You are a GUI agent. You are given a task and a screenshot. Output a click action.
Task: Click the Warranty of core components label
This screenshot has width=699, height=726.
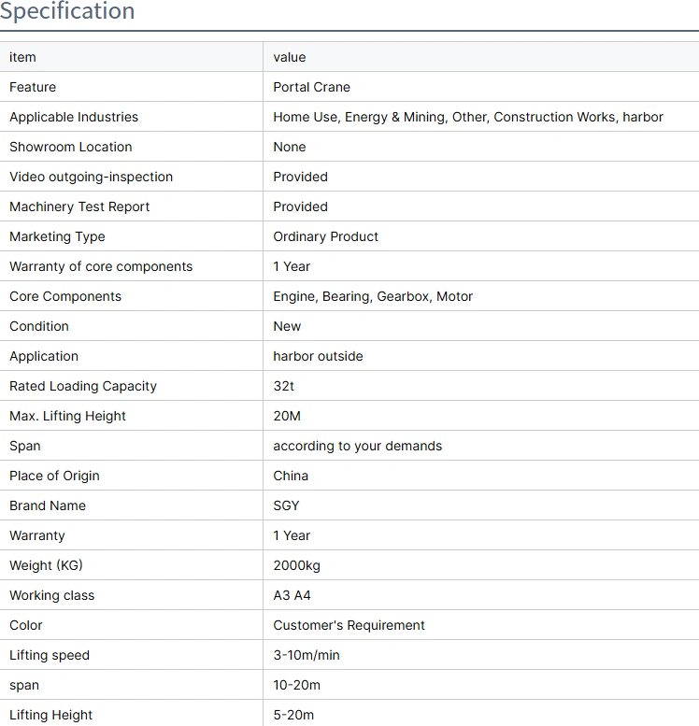coord(101,266)
